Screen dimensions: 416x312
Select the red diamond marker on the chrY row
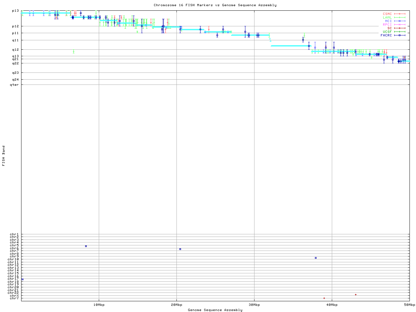click(324, 298)
